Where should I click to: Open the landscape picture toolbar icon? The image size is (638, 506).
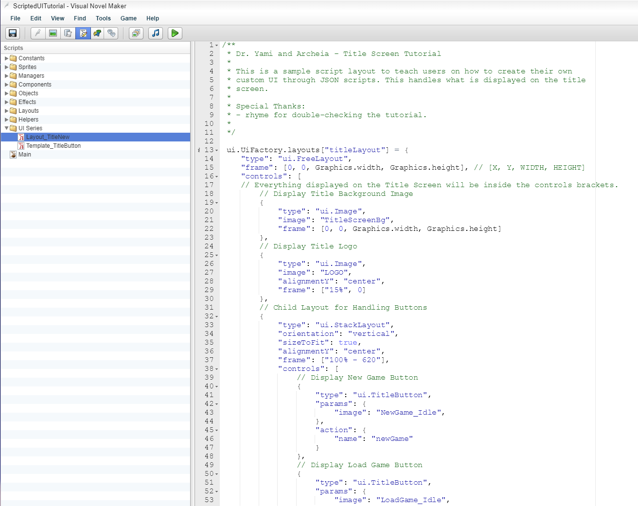53,33
